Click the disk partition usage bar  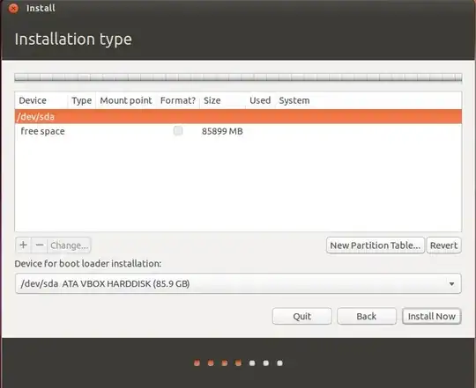238,77
